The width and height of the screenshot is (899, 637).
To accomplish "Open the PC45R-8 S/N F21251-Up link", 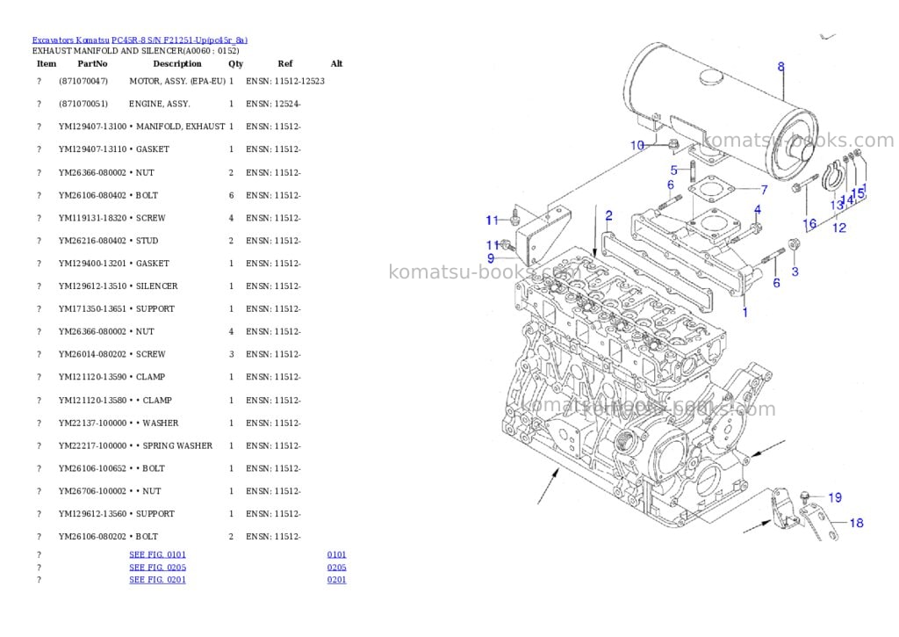I will tap(179, 40).
